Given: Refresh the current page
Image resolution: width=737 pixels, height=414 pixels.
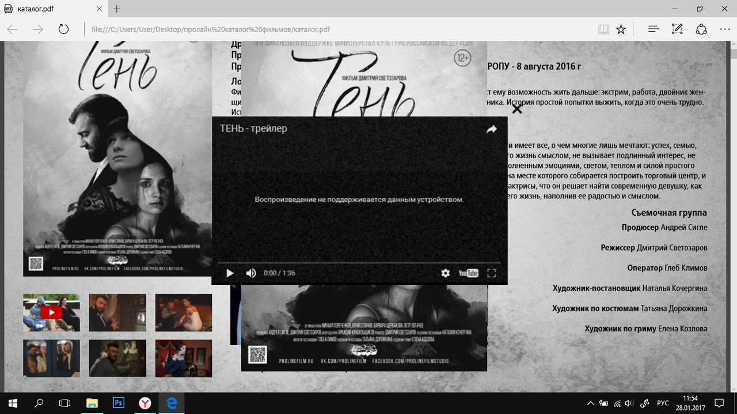Looking at the screenshot, I should (63, 29).
